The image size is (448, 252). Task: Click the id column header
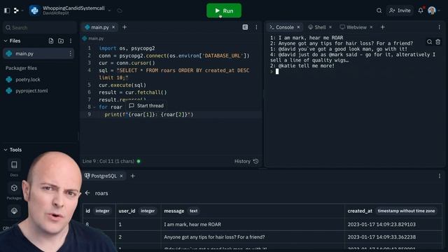point(99,211)
